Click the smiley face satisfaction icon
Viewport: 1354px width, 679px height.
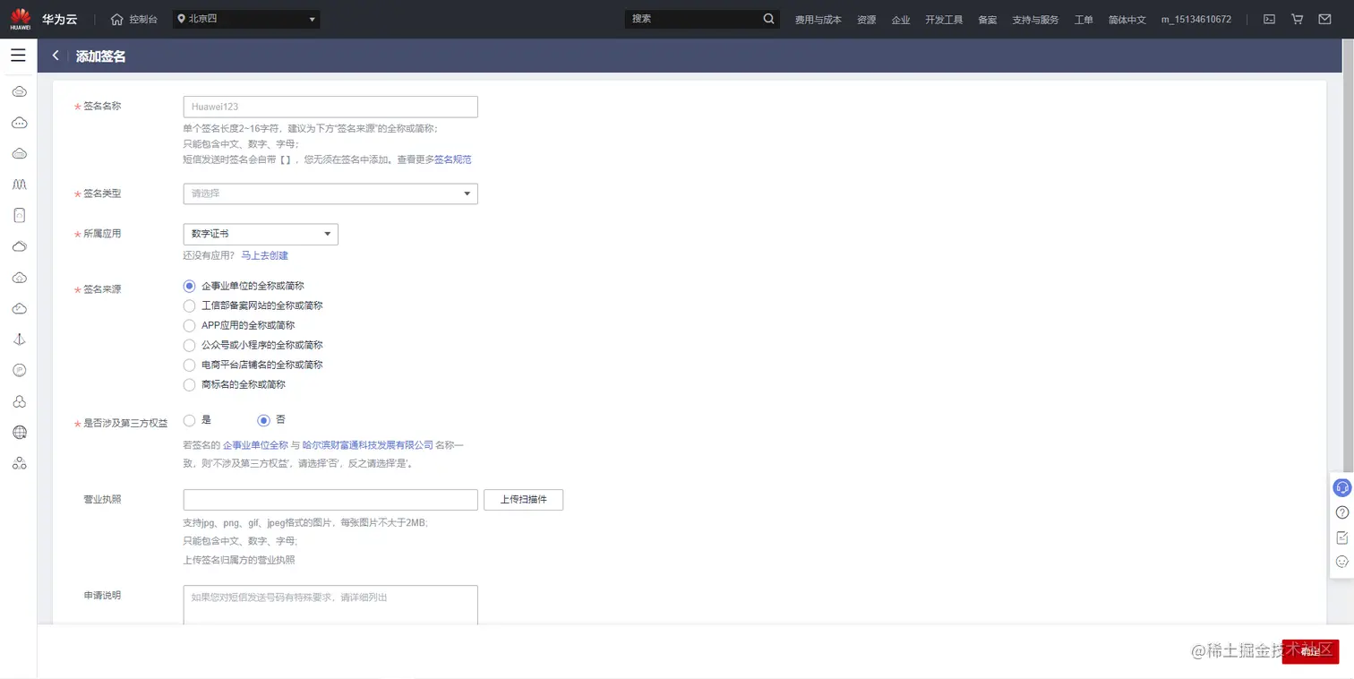1341,562
